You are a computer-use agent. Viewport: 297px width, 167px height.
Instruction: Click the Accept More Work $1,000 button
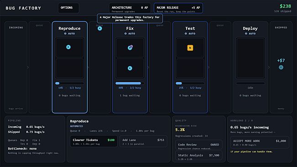point(260,142)
